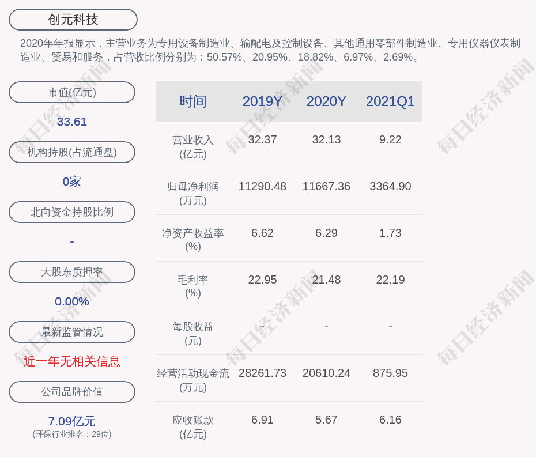This screenshot has height=457, width=536.
Task: Click receivables value 6.91
Action: 263,420
